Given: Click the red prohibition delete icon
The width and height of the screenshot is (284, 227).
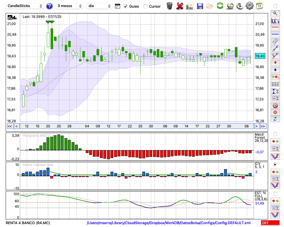Looking at the screenshot, I should (275, 106).
